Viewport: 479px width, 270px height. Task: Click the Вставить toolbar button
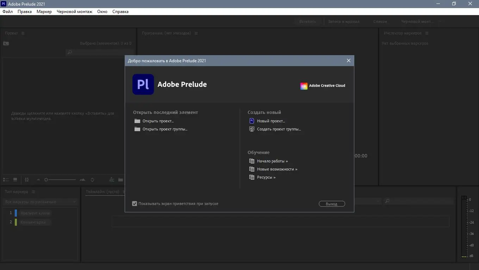[x=307, y=21]
